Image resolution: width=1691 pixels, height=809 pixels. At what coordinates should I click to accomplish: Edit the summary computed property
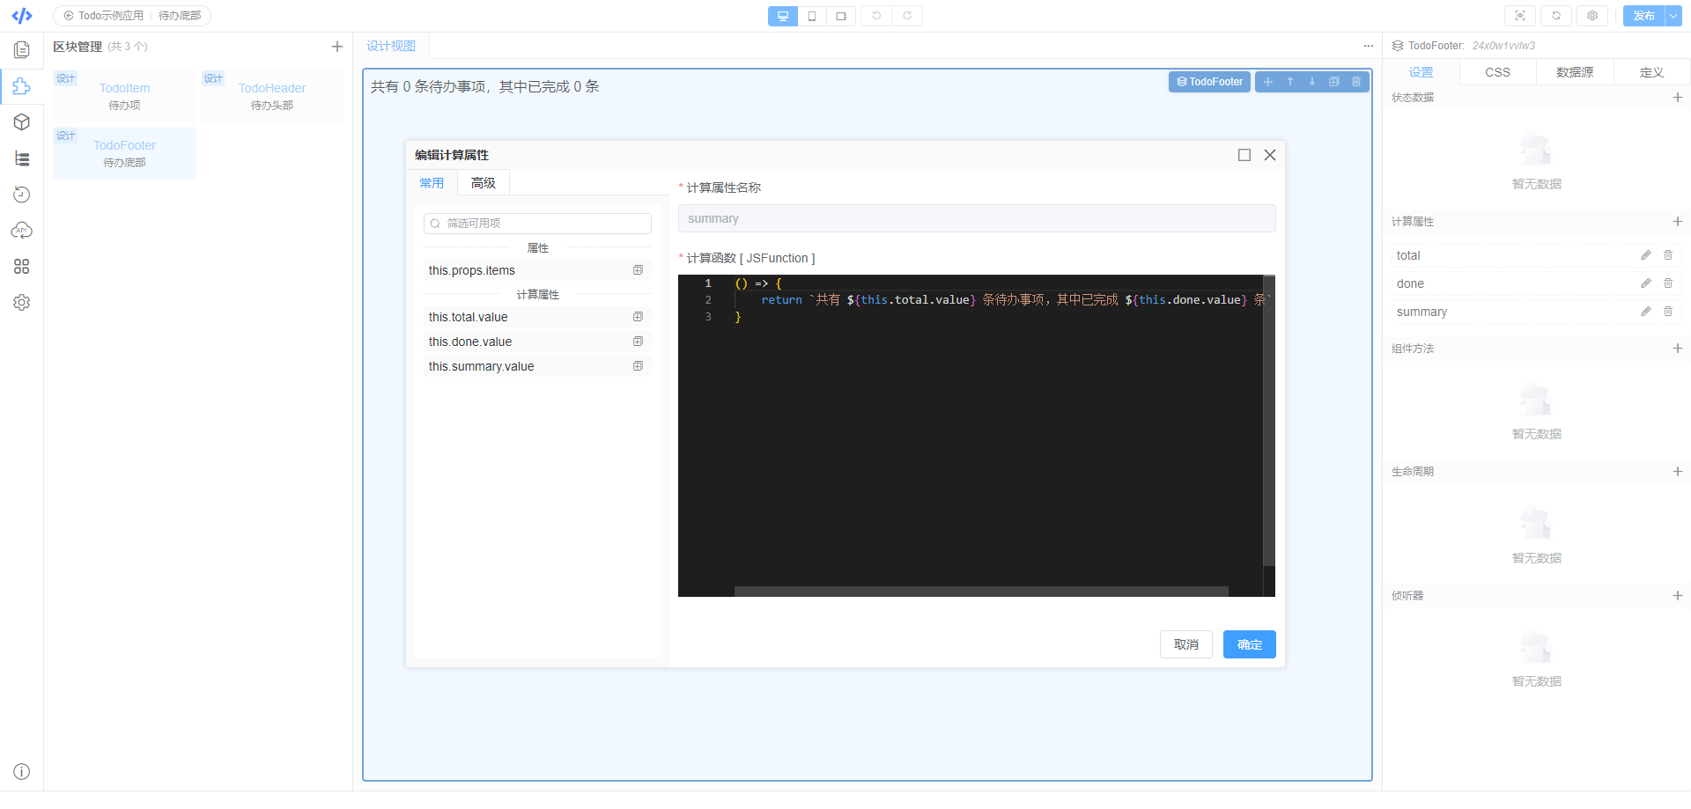point(1646,312)
